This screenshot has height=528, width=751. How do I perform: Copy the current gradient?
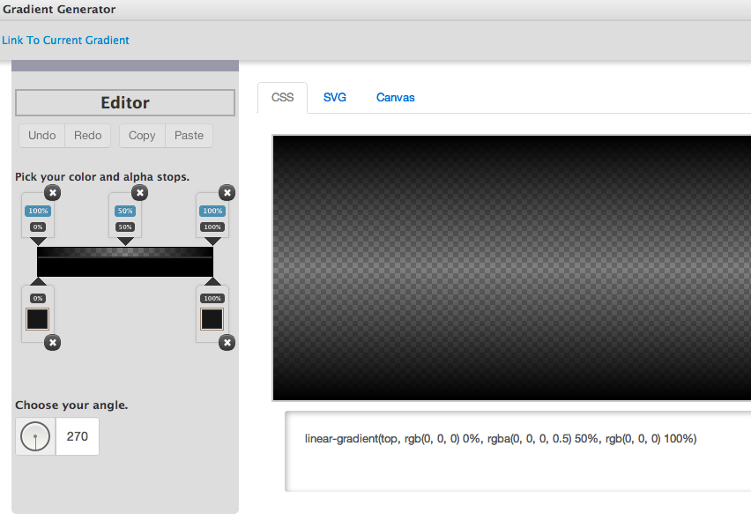141,135
